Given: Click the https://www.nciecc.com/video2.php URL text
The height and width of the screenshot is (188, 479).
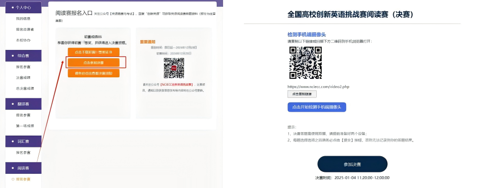Looking at the screenshot, I should pos(318,87).
